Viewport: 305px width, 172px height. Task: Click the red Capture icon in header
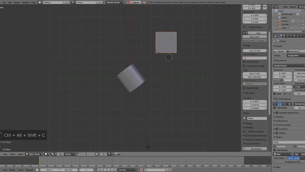(129, 2)
